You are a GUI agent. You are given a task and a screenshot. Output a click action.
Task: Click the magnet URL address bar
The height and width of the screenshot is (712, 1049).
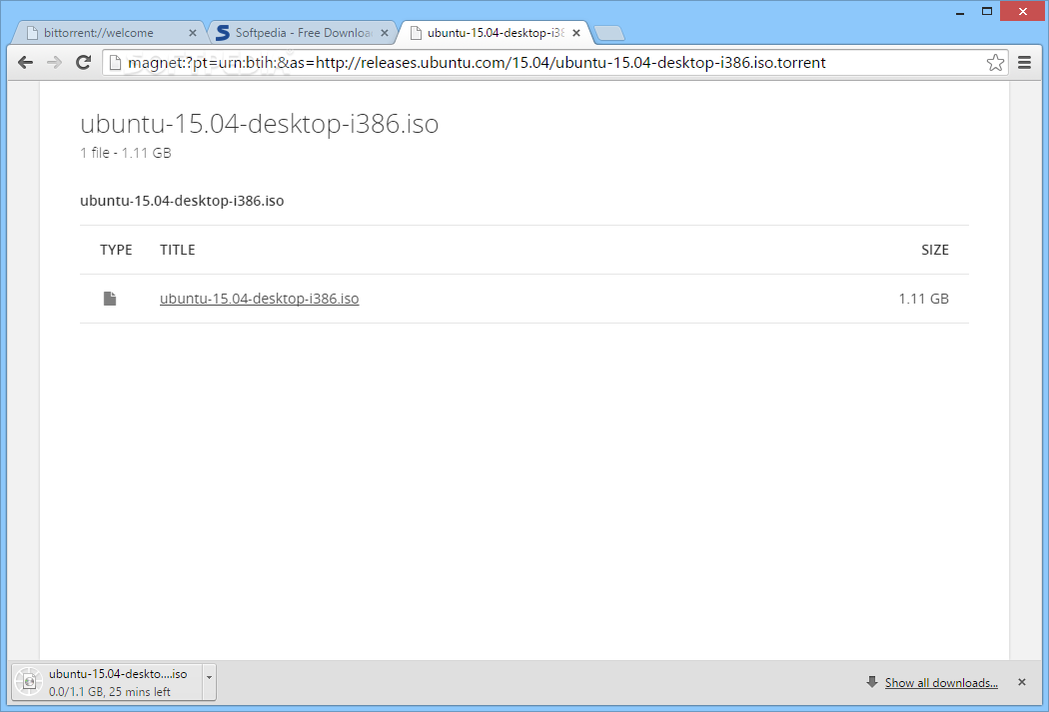click(553, 63)
